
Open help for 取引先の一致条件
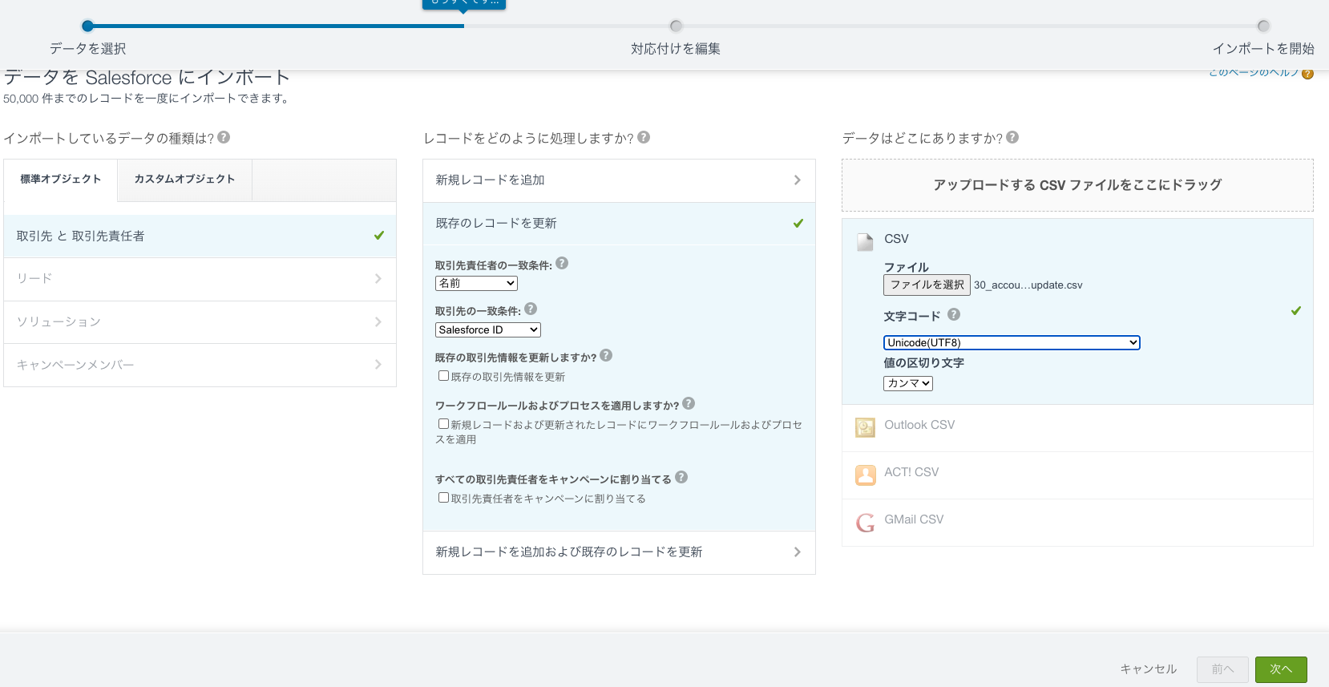531,309
